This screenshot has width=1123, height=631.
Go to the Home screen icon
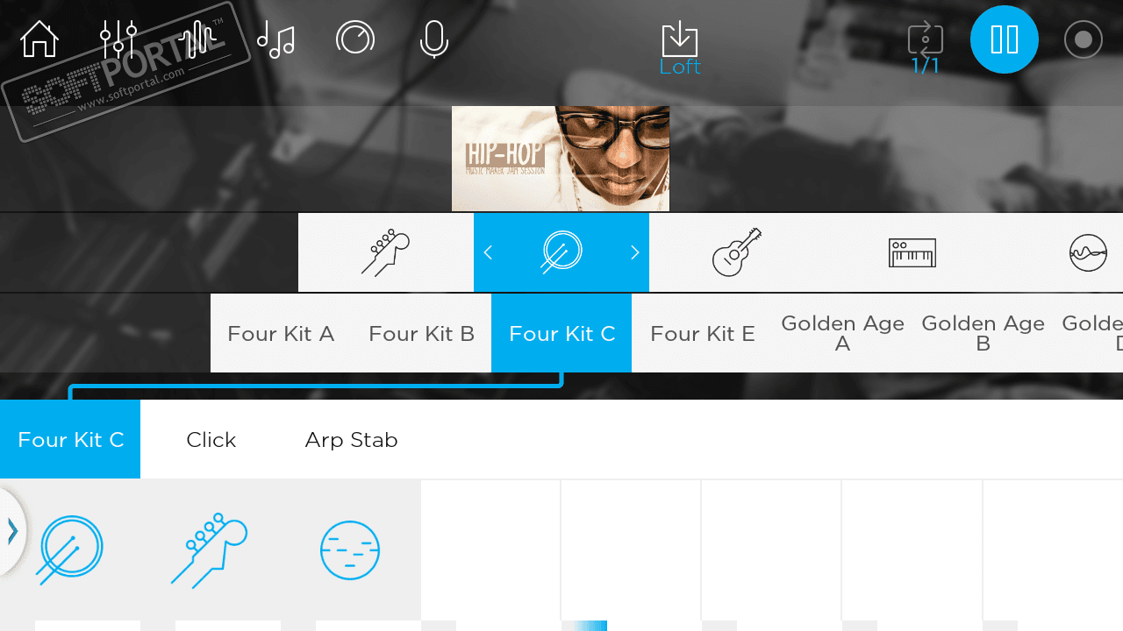(39, 39)
